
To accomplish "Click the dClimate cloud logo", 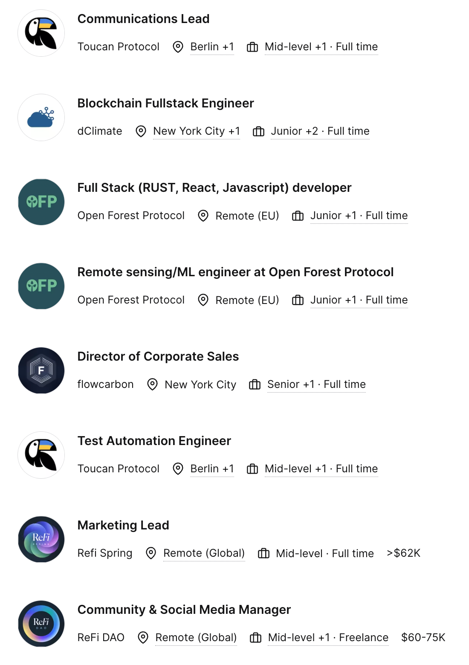I will coord(41,118).
